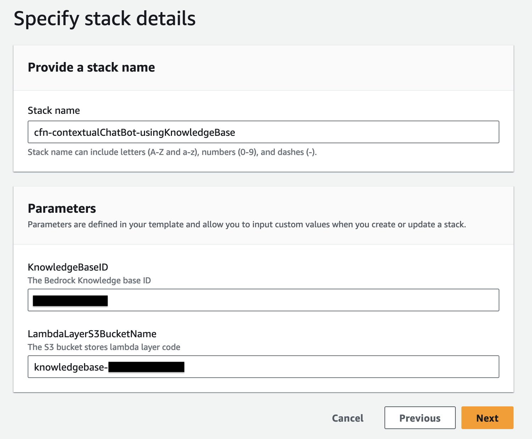Select the LambdaLayerS3BucketName input field
532x439 pixels.
point(263,367)
